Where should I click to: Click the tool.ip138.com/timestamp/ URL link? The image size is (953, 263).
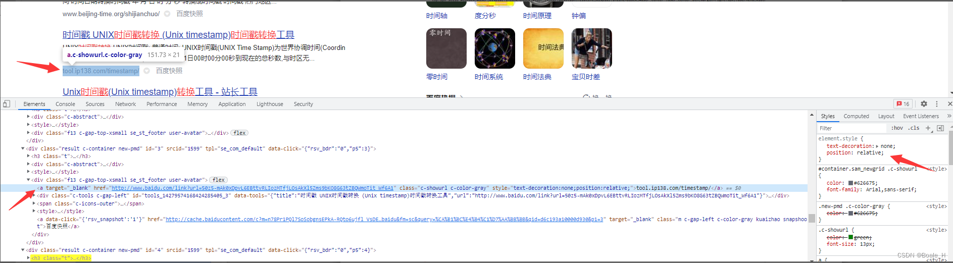(101, 71)
